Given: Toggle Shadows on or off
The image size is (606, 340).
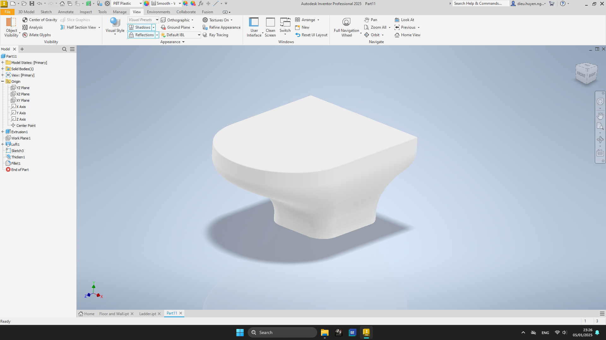Looking at the screenshot, I should pos(140,27).
